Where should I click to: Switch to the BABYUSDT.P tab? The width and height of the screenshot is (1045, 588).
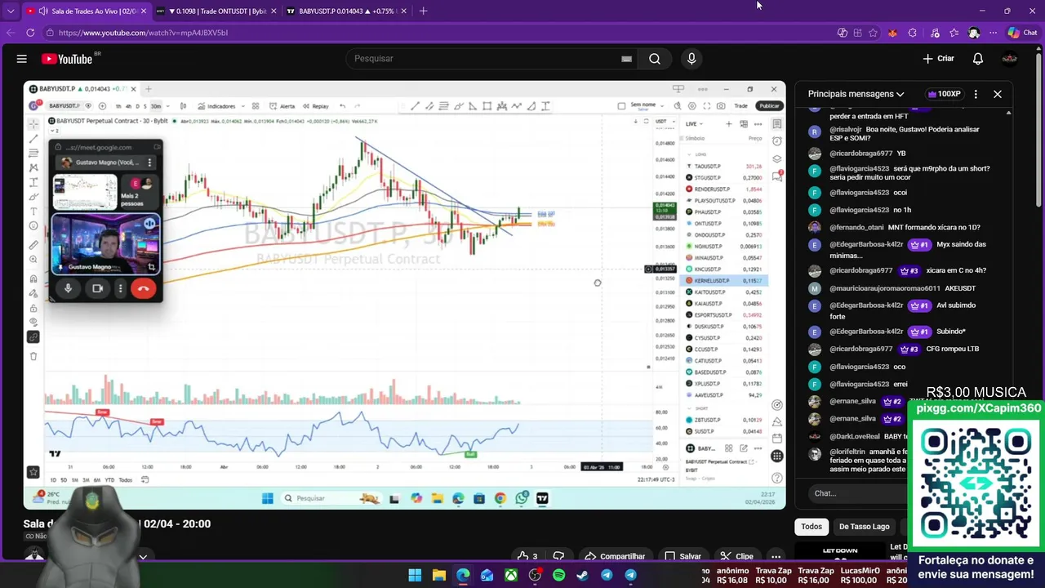346,11
